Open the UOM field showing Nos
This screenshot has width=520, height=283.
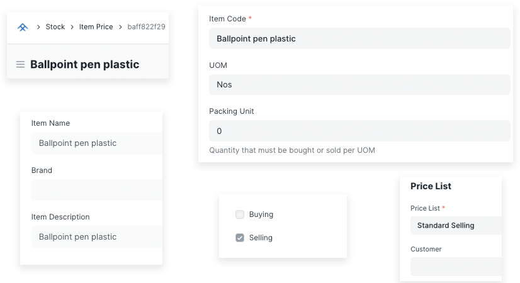[x=359, y=85]
